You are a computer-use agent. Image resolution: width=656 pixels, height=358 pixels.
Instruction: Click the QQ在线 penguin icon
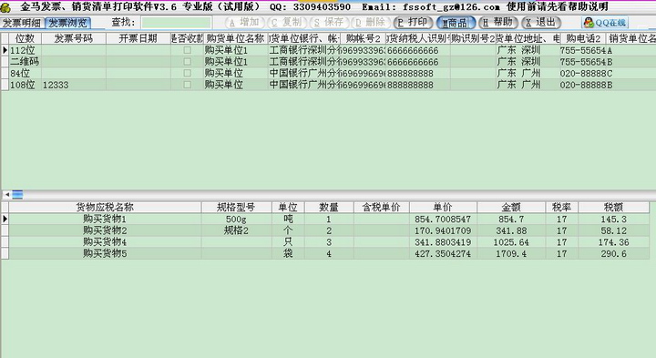click(x=589, y=23)
